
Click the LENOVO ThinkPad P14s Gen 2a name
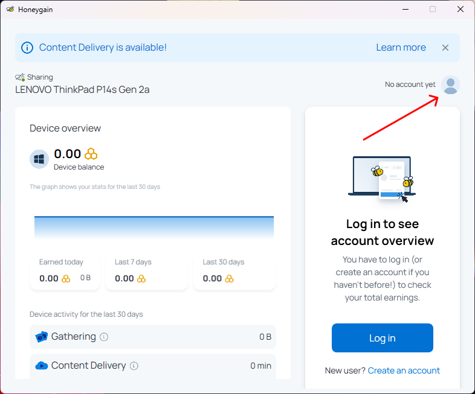[82, 89]
